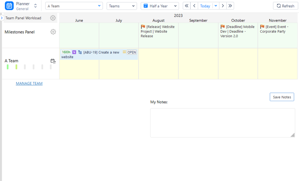Jump forward with double-right arrows
The image size is (299, 181).
pyautogui.click(x=230, y=6)
